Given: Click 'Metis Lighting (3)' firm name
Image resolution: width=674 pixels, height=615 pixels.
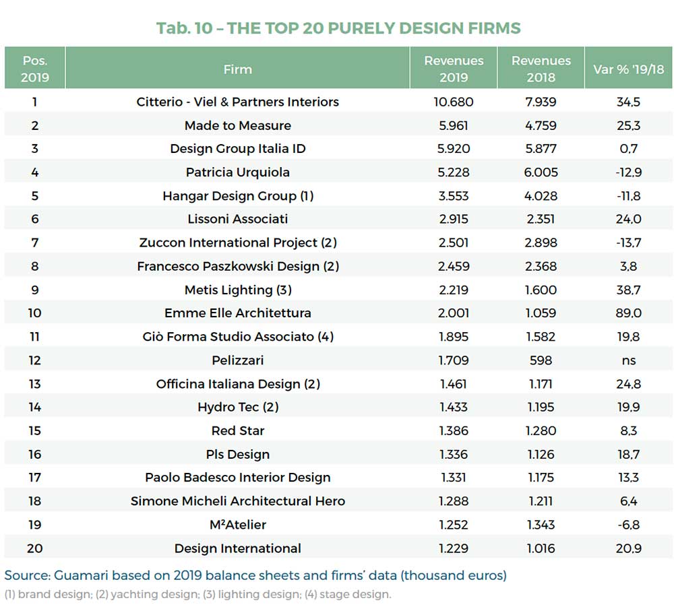Looking at the screenshot, I should coord(237,290).
